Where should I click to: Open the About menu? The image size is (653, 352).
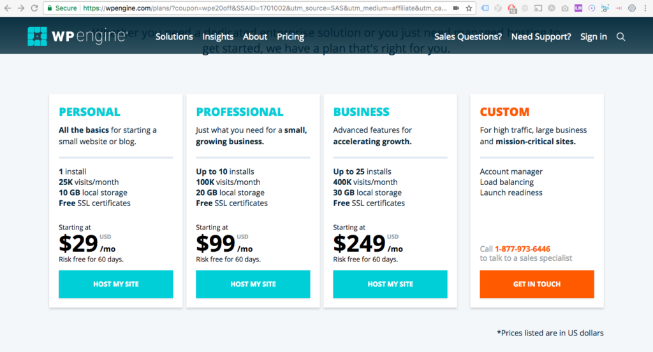(255, 36)
